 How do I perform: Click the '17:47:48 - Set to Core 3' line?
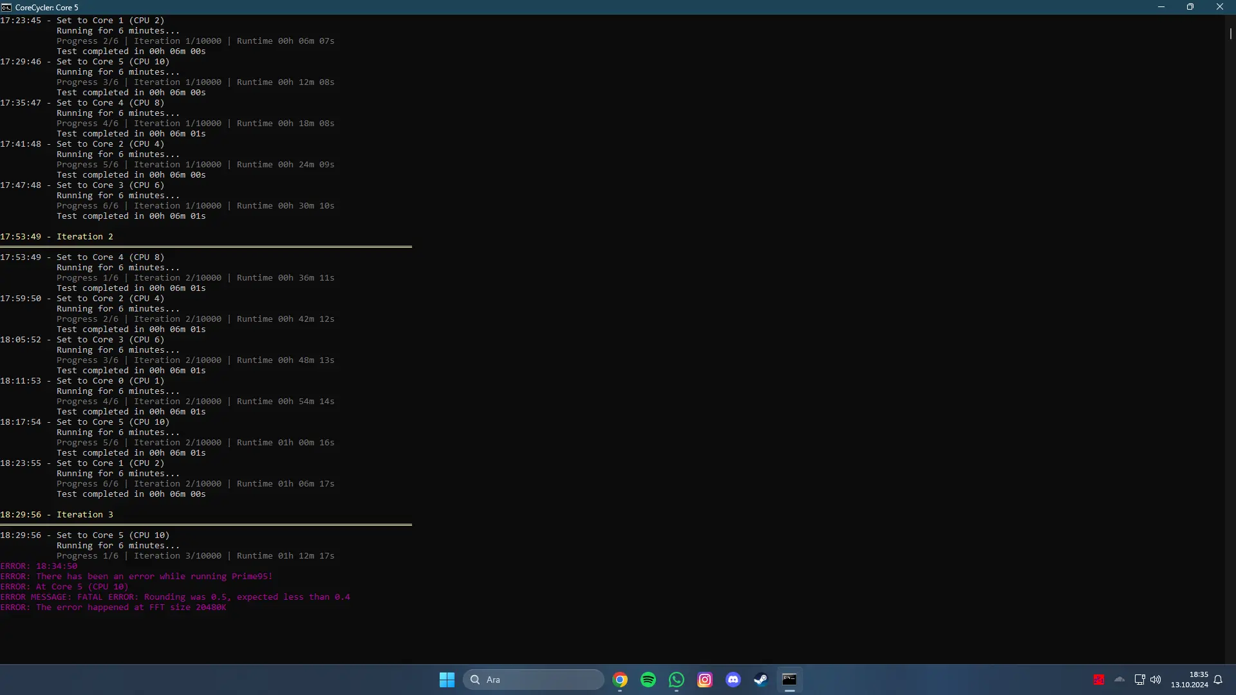coord(82,185)
